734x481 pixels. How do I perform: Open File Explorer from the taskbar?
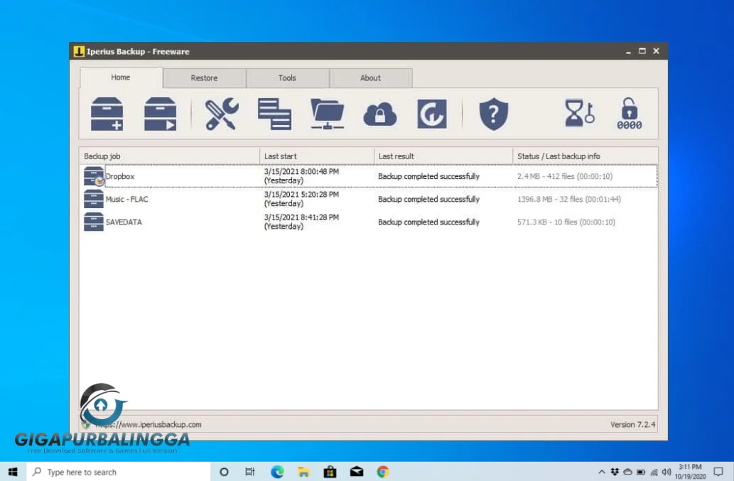pos(303,472)
